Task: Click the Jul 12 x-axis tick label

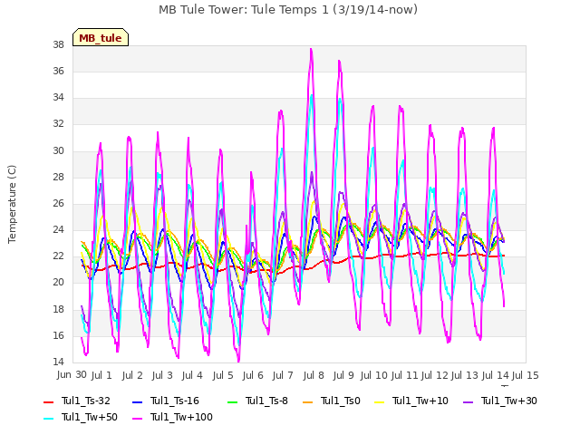Action: pos(435,375)
